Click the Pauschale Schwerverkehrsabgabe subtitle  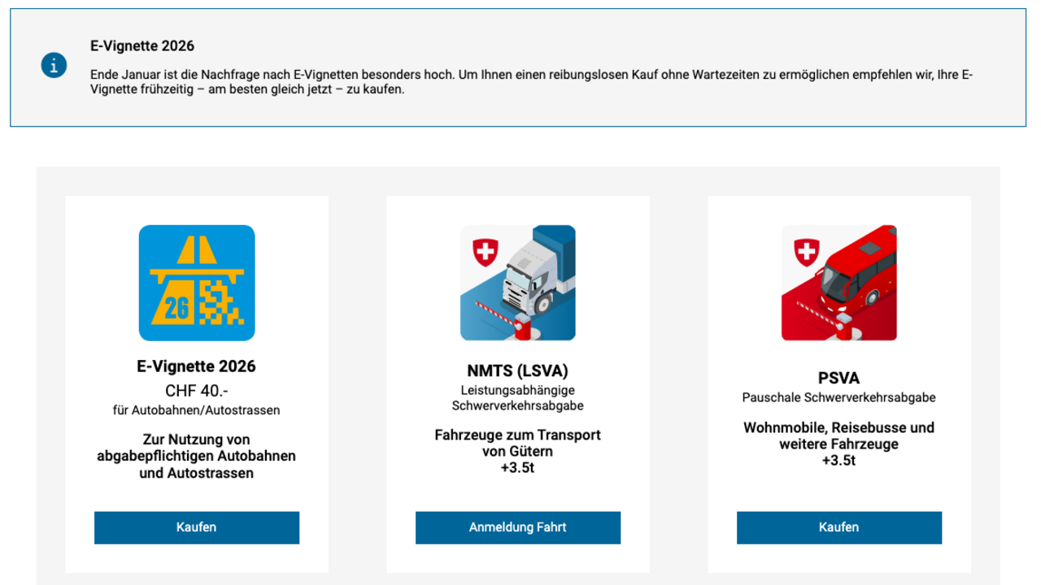[x=838, y=397]
